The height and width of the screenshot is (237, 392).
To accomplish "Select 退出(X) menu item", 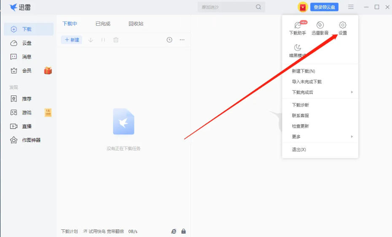I will point(320,150).
